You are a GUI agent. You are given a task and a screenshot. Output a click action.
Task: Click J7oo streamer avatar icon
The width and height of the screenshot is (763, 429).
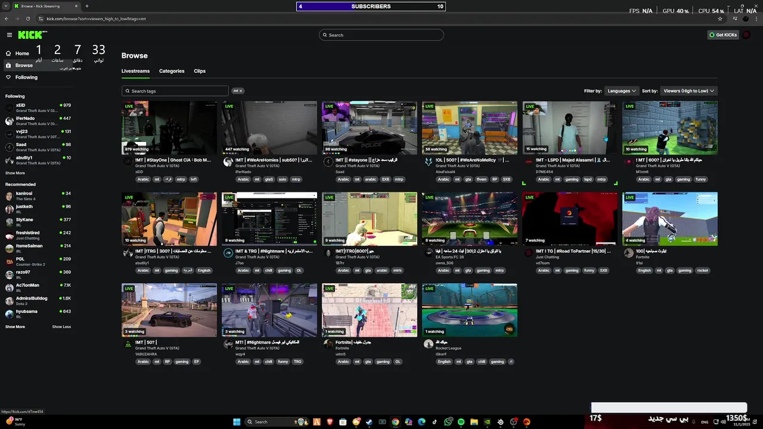click(x=228, y=253)
